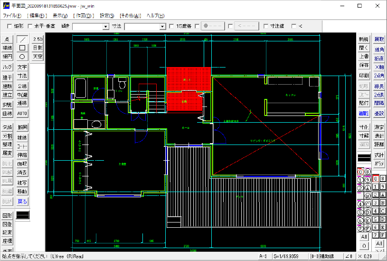Select the rectangle drawing tool icon
Image resolution: width=387 pixels, height=261 pixels.
tap(22, 48)
